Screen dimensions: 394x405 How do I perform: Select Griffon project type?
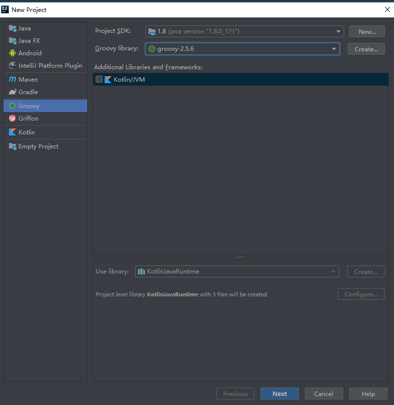coord(45,118)
